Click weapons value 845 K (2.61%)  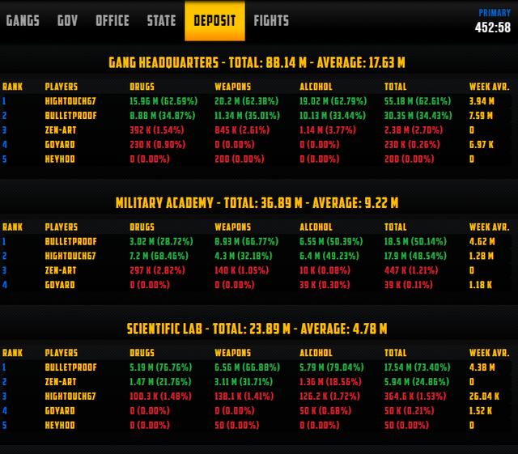[x=242, y=130]
